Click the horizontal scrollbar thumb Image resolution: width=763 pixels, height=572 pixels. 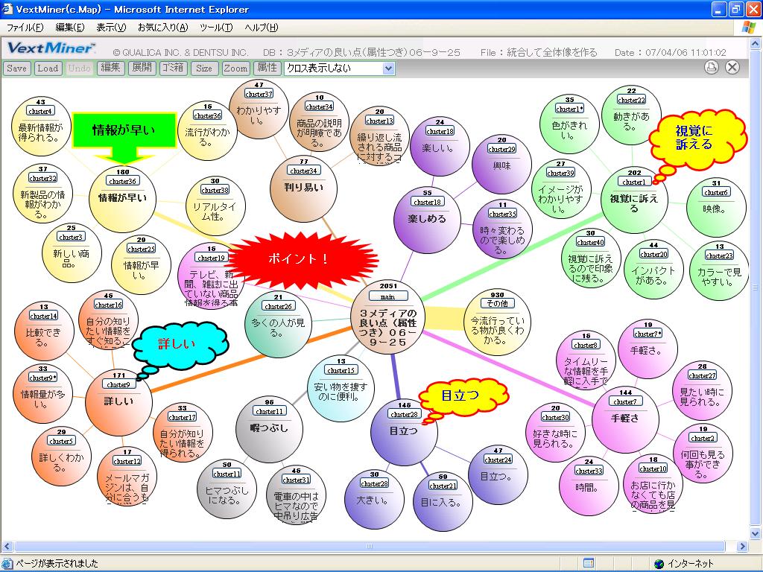[x=369, y=546]
